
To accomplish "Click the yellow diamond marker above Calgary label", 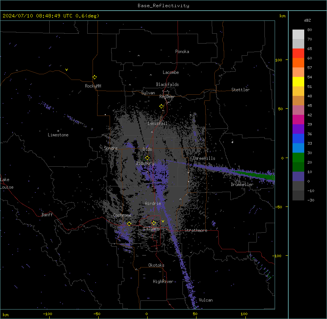I will tap(154, 223).
